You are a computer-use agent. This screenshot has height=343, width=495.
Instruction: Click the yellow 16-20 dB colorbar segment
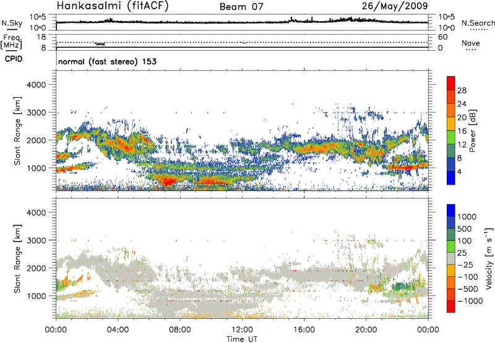tap(451, 124)
